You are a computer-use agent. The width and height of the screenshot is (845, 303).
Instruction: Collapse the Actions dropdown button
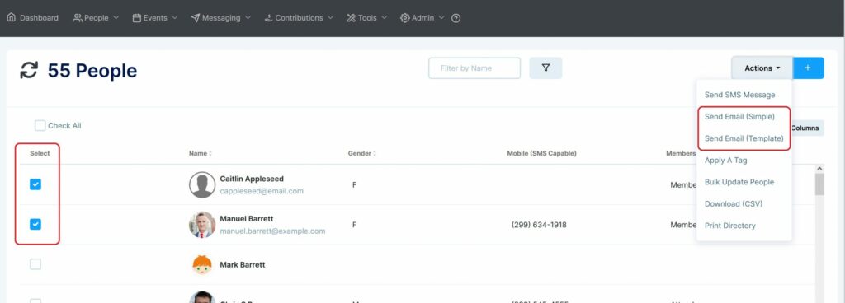pos(762,68)
